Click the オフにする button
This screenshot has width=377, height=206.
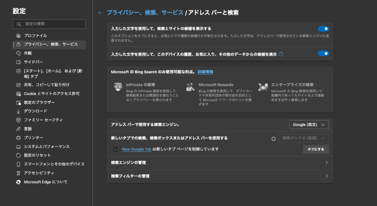tap(316, 149)
